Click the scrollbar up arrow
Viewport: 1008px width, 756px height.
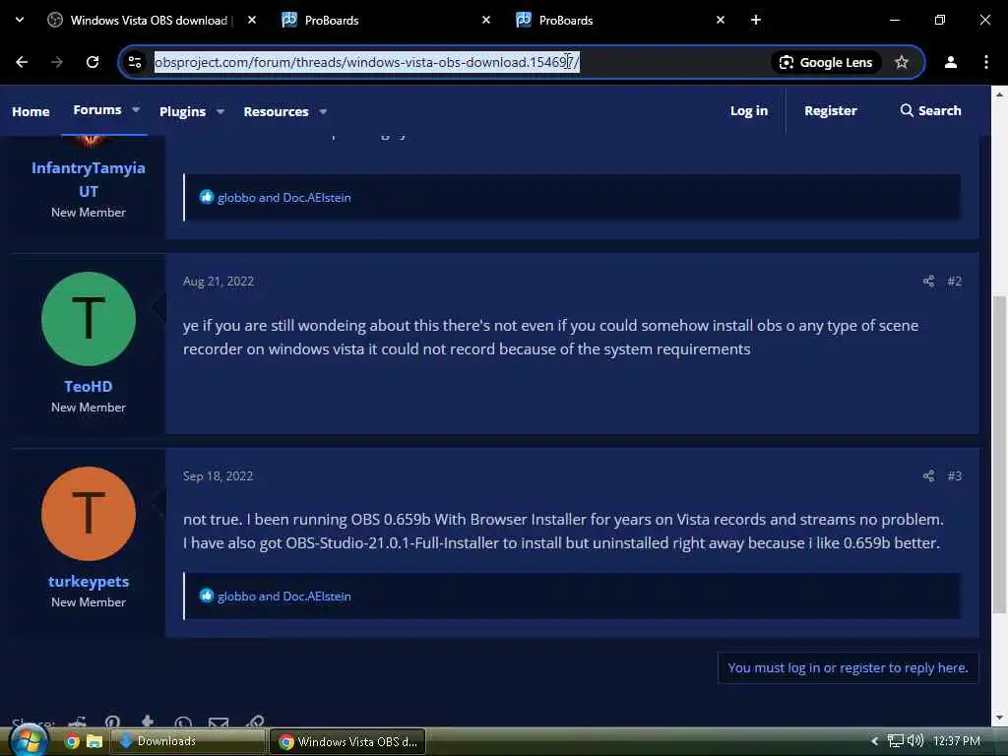(999, 94)
